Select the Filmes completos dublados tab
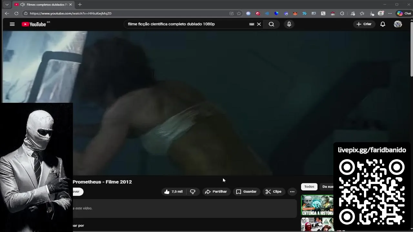Screen dimensions: 413x232 click(44, 5)
